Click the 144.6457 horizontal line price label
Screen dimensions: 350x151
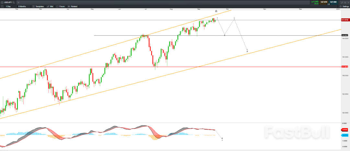[x=345, y=35]
